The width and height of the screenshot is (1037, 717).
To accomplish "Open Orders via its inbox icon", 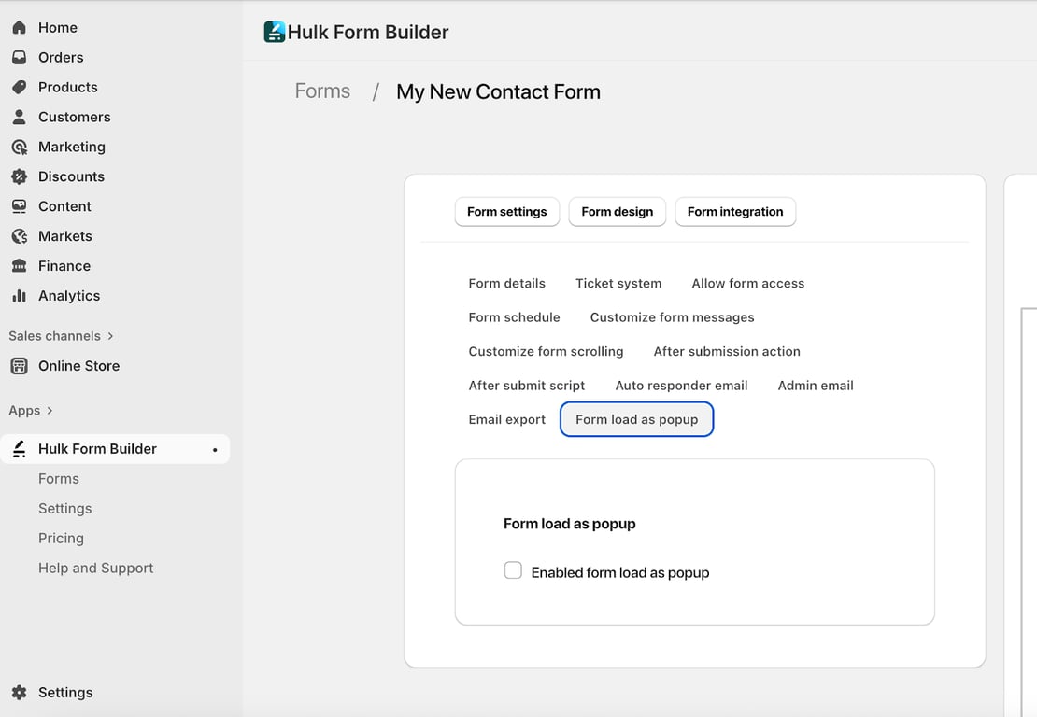I will (19, 58).
